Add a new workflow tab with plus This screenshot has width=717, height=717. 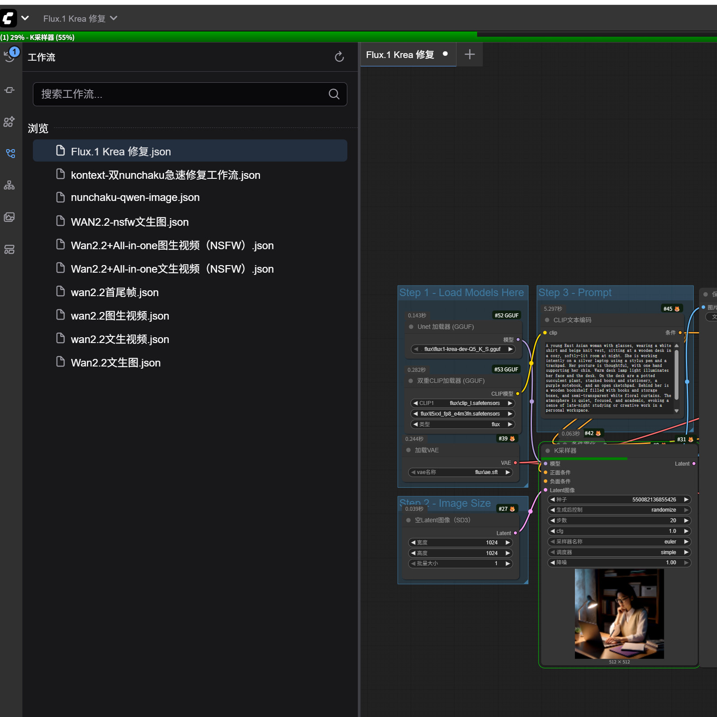pos(470,54)
